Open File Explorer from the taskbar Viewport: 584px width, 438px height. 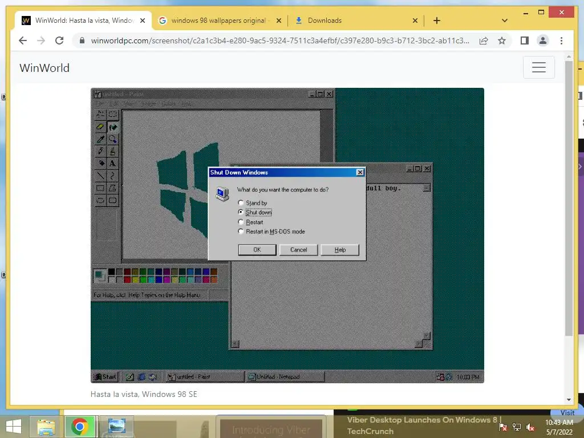[x=46, y=427]
